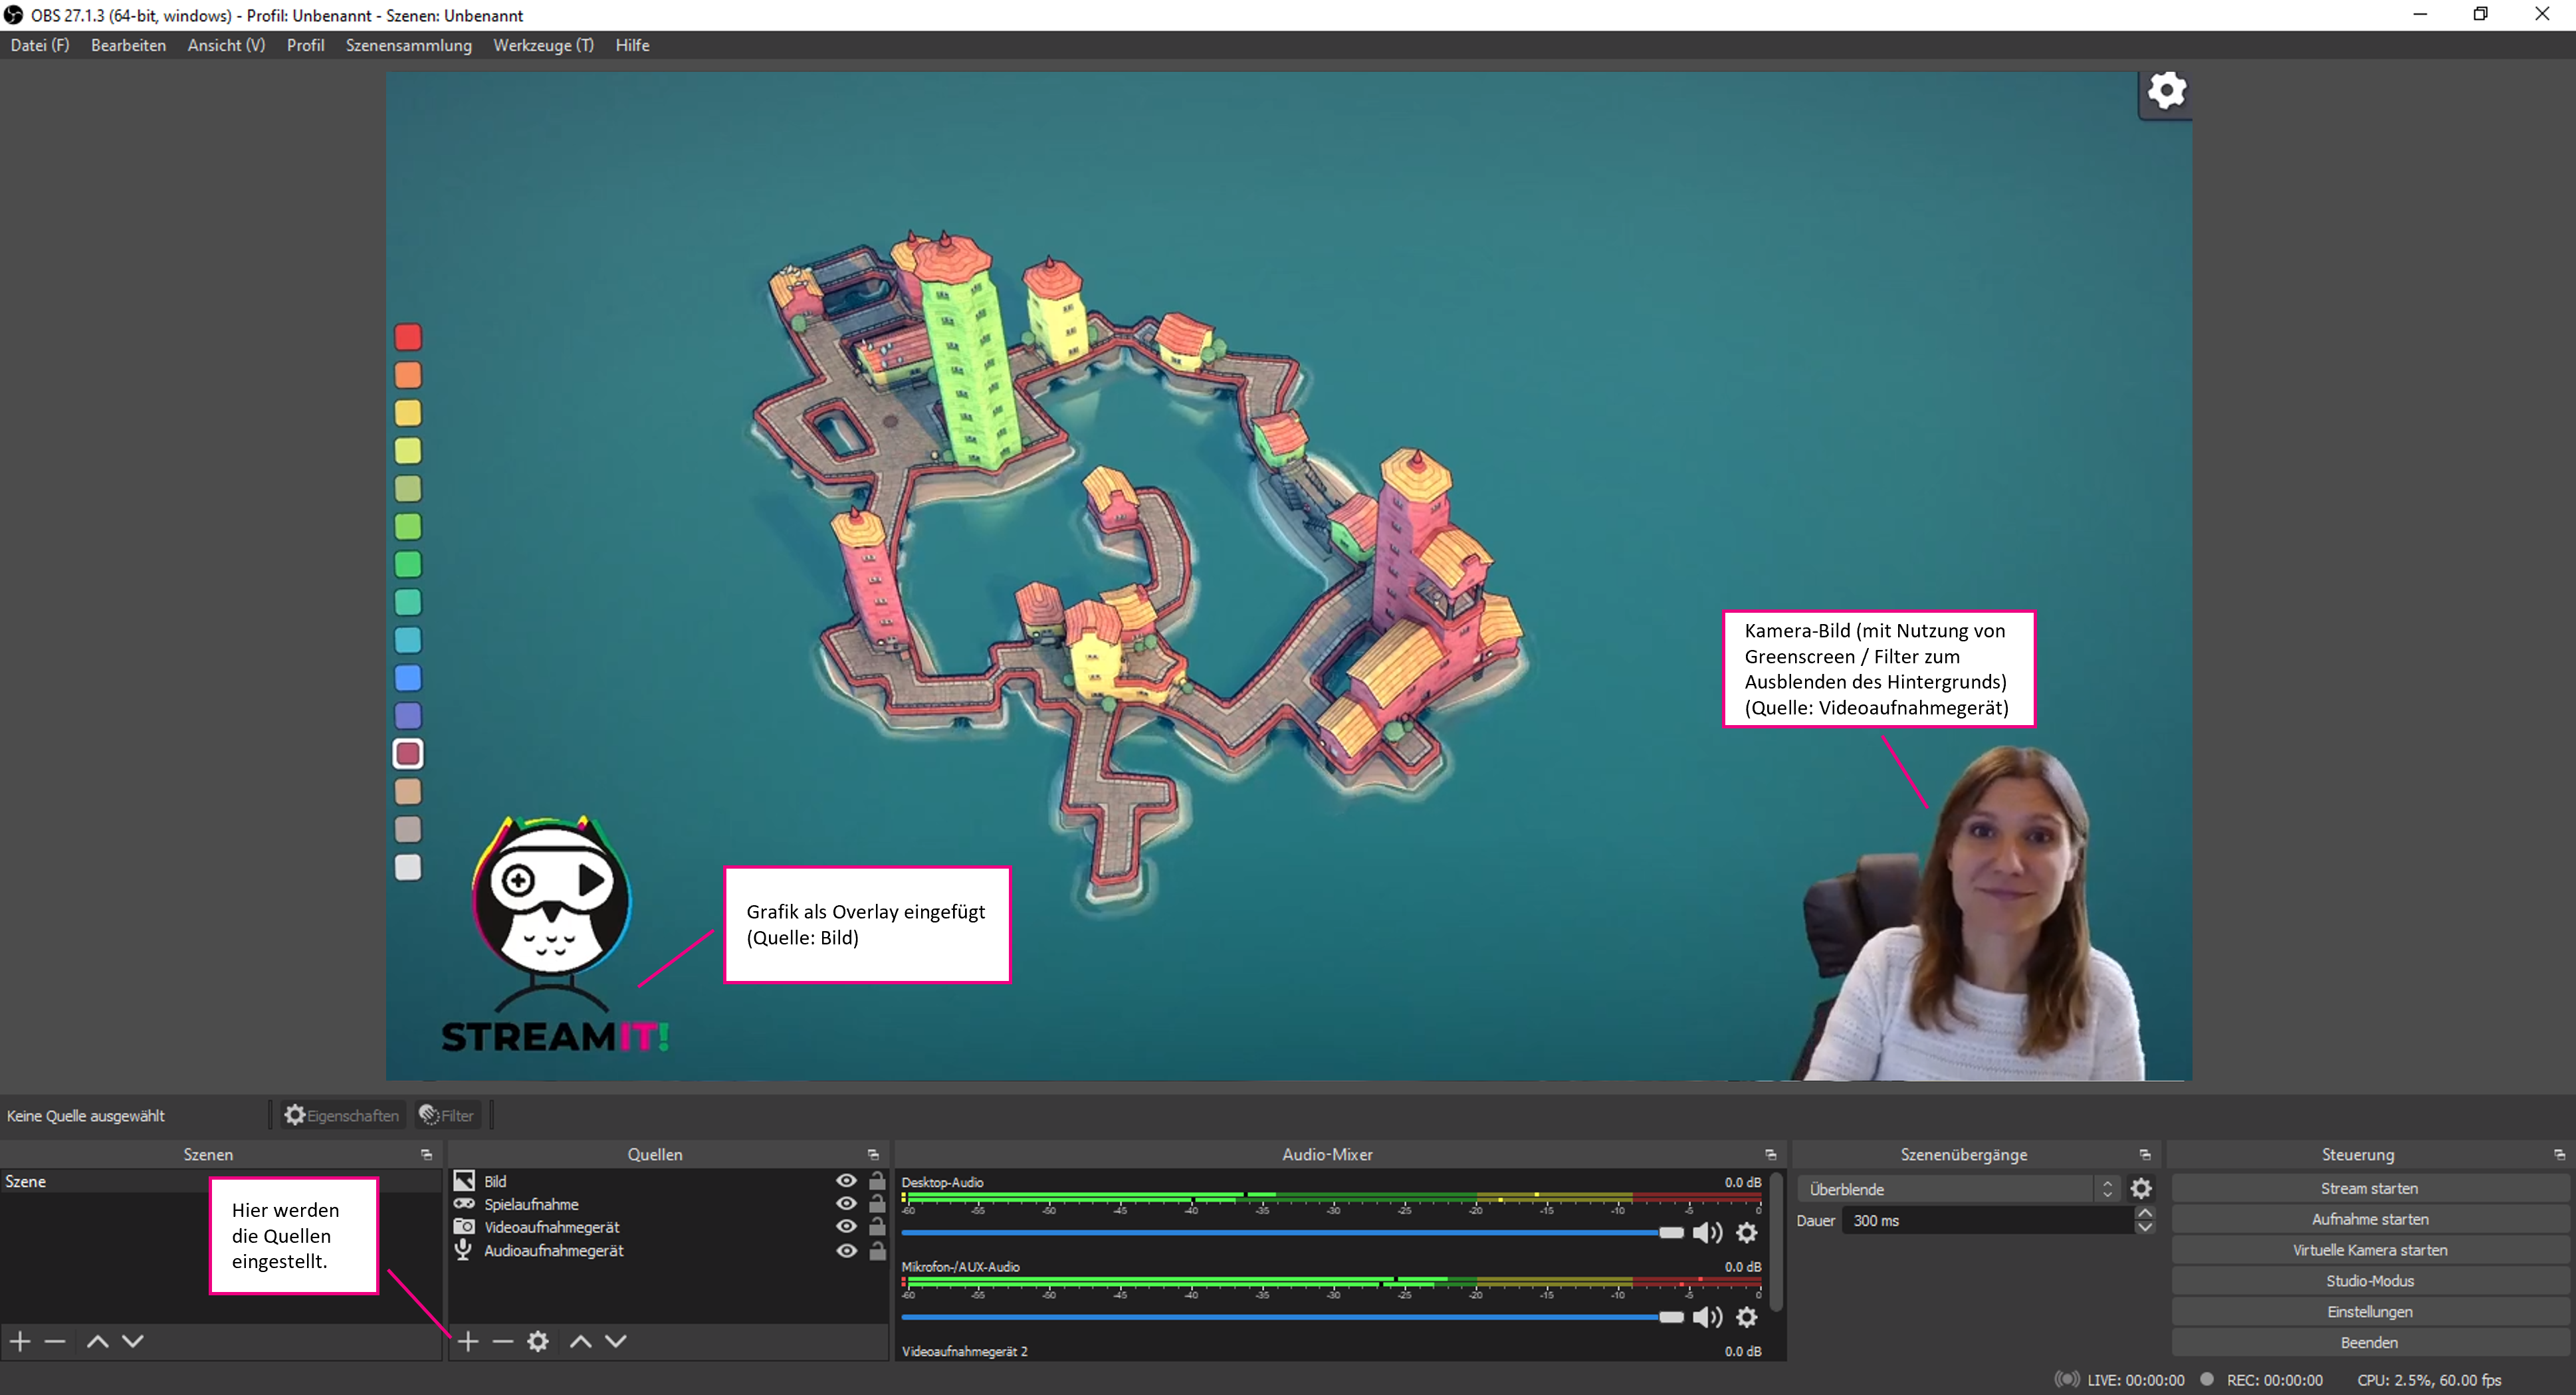Open Mikrofon-/AUX-Audio settings gear
Image resolution: width=2576 pixels, height=1395 pixels.
(1747, 1317)
